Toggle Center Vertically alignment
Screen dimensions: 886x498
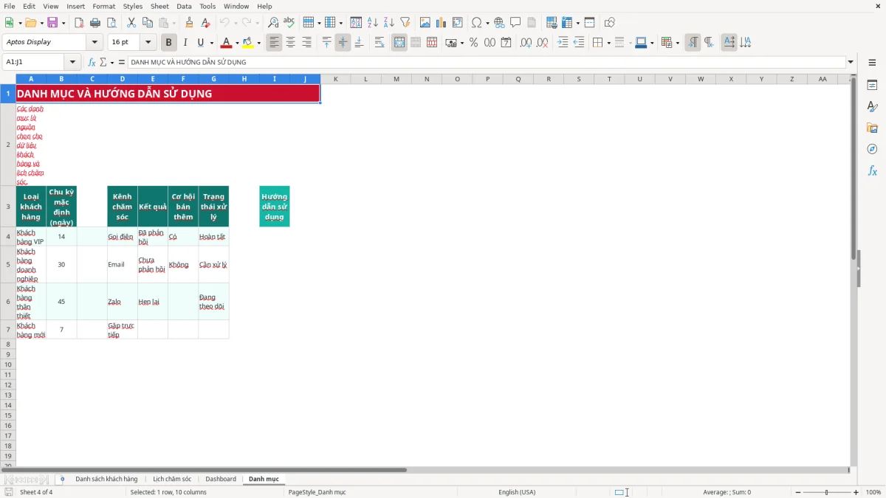pos(343,43)
